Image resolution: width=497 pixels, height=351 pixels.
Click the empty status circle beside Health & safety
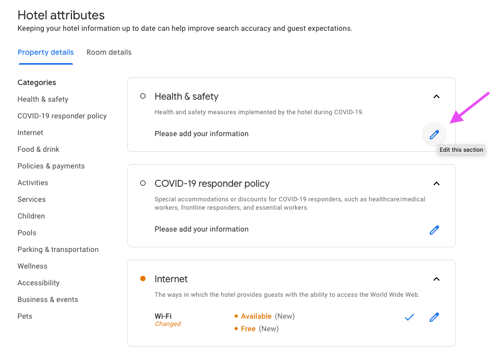coord(143,96)
